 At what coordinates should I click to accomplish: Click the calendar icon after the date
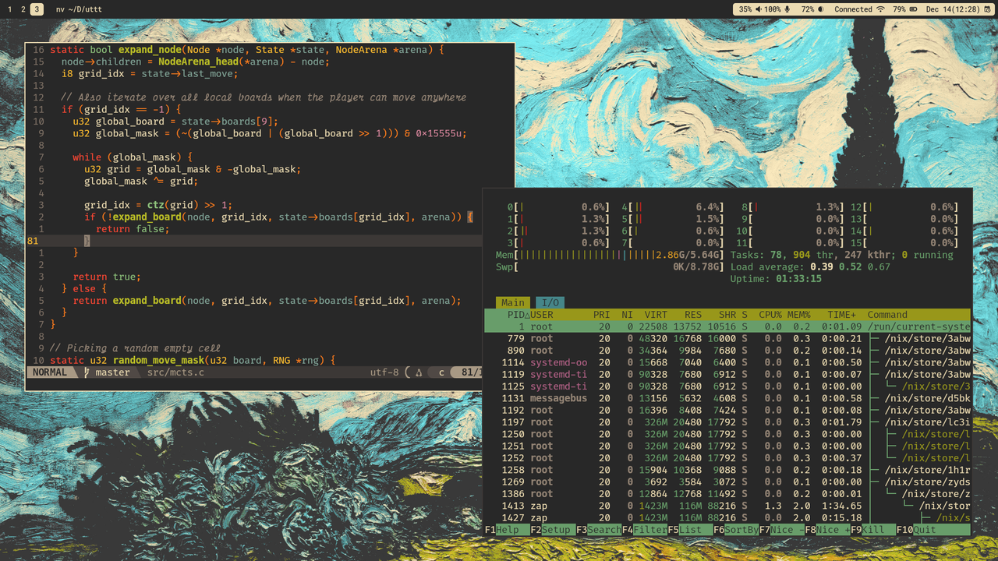(986, 9)
